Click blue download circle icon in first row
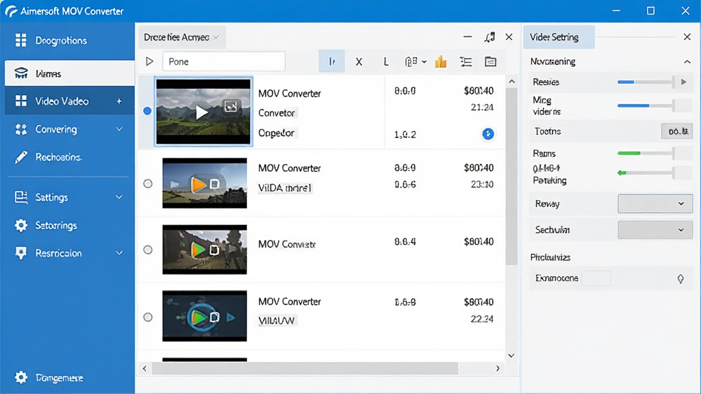Screen dimensions: 701x394 pos(487,133)
